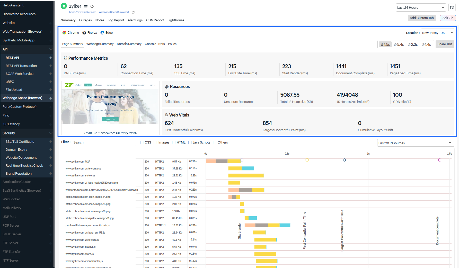
Task: Click the green up-status icon beside zylker
Action: pos(64,6)
